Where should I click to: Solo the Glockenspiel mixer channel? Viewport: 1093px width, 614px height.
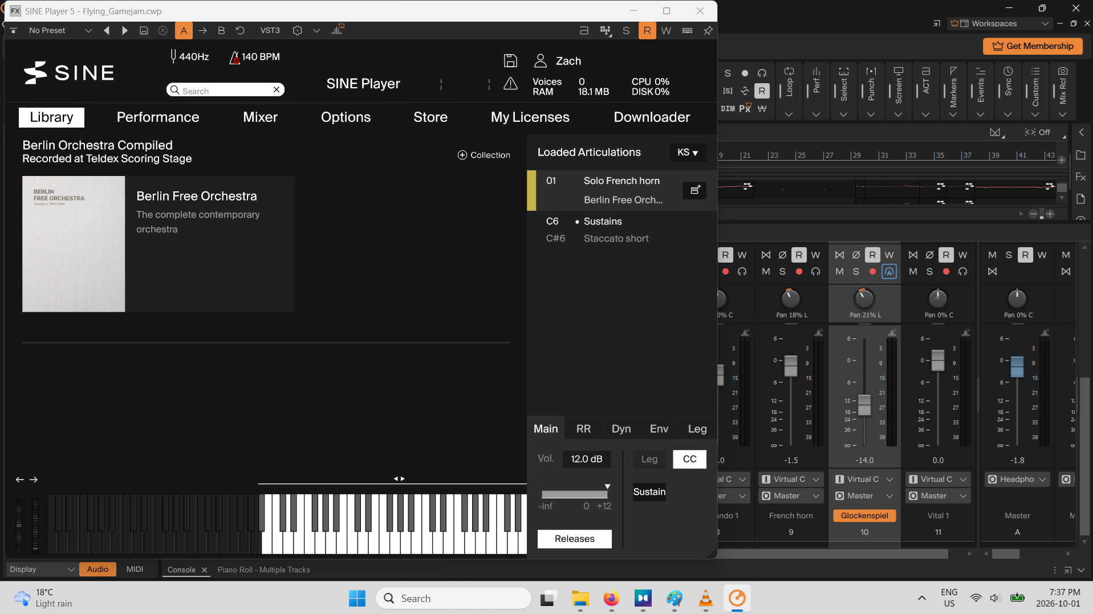click(x=856, y=272)
